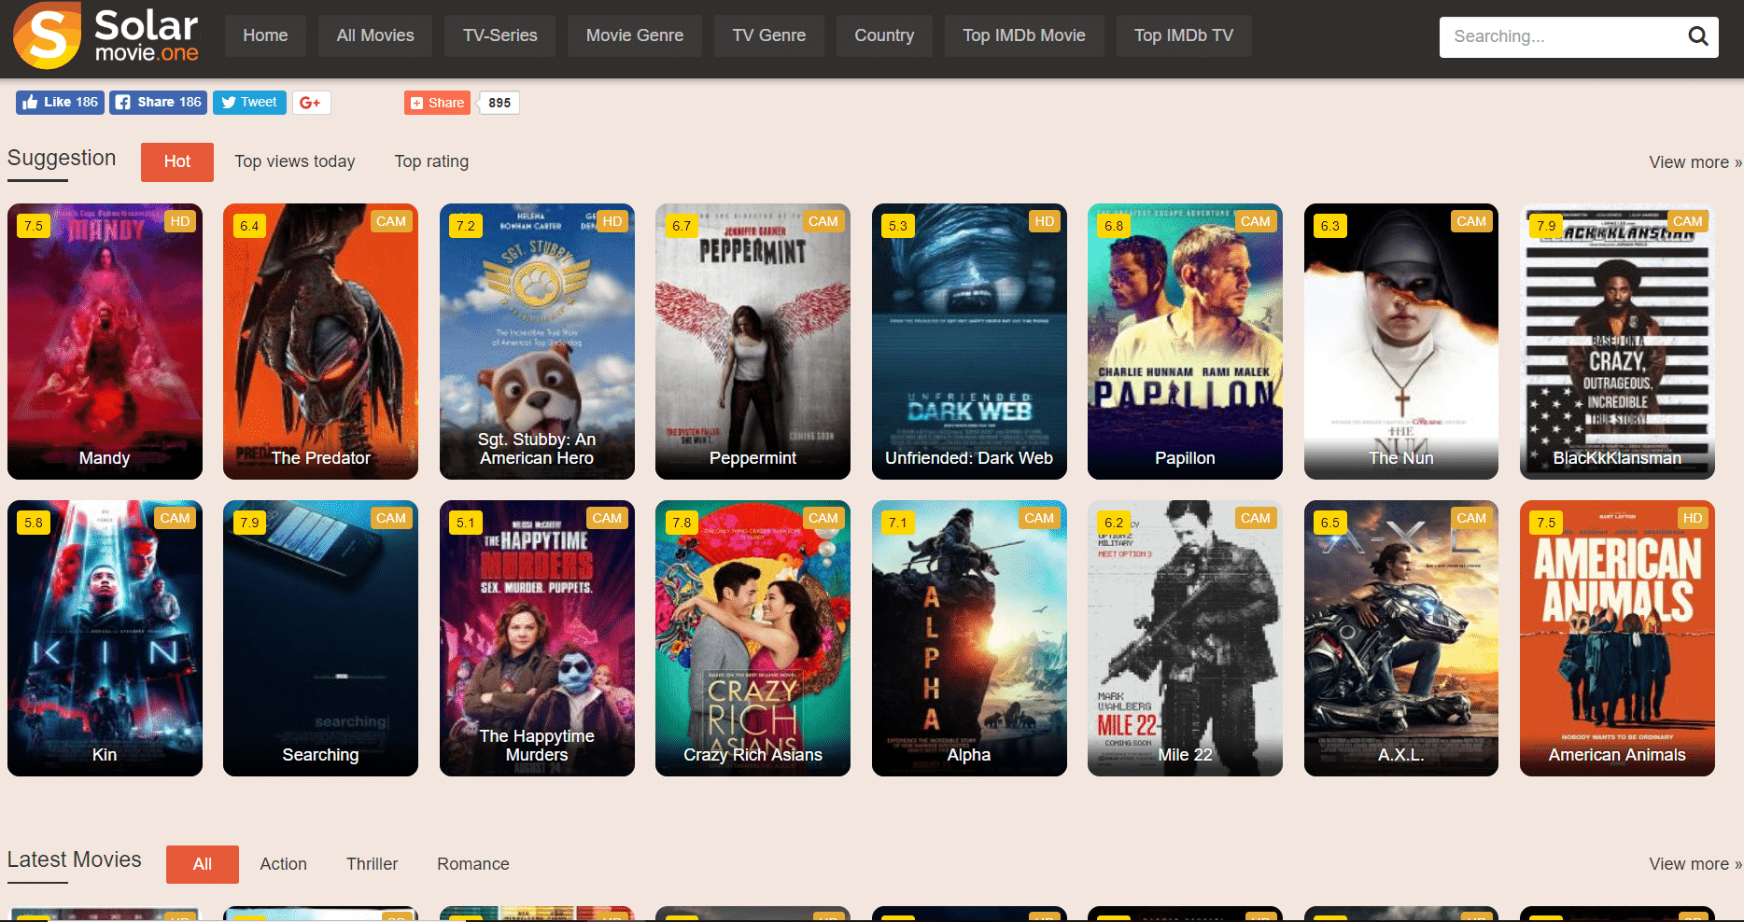Select the Romance tab

click(x=473, y=864)
